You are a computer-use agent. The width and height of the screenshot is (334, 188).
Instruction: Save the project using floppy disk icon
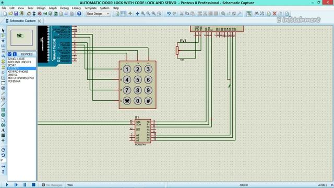point(16,14)
